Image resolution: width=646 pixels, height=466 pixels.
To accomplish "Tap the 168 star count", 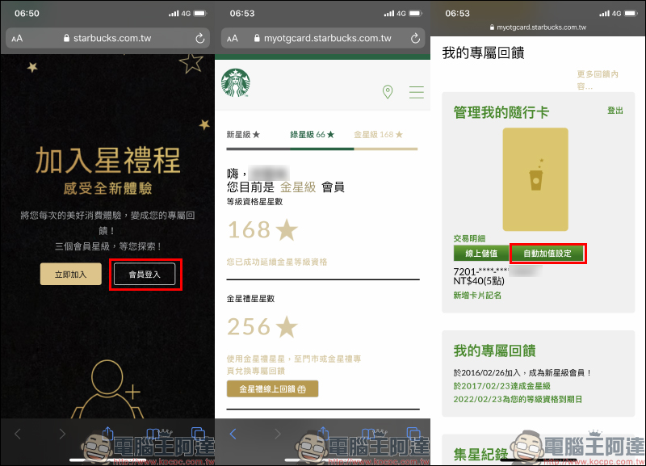I will point(262,230).
